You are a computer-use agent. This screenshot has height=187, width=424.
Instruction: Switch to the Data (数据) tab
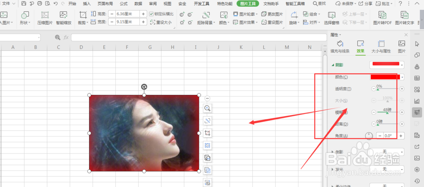138,3
